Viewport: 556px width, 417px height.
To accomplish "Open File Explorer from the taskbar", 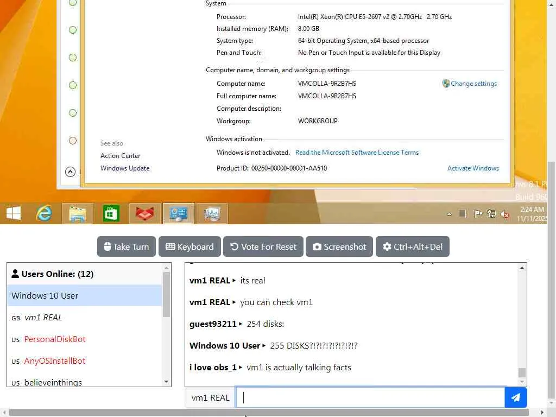I will [78, 213].
